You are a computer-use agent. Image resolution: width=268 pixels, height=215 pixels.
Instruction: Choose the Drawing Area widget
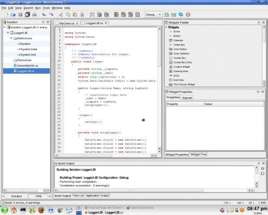click(181, 71)
